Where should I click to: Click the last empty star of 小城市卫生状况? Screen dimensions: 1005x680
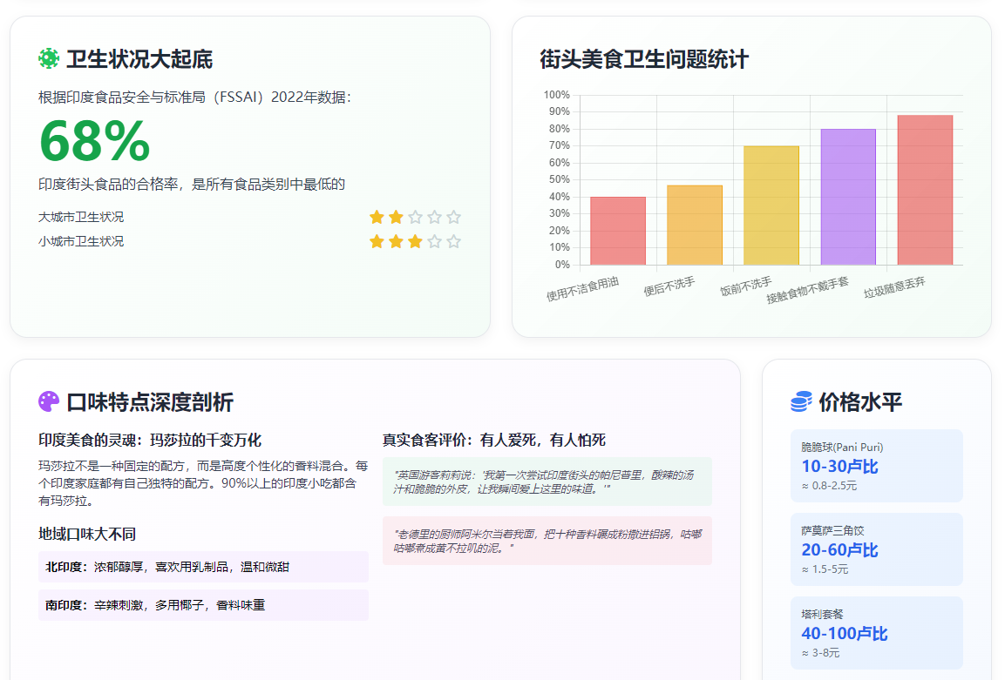click(453, 241)
